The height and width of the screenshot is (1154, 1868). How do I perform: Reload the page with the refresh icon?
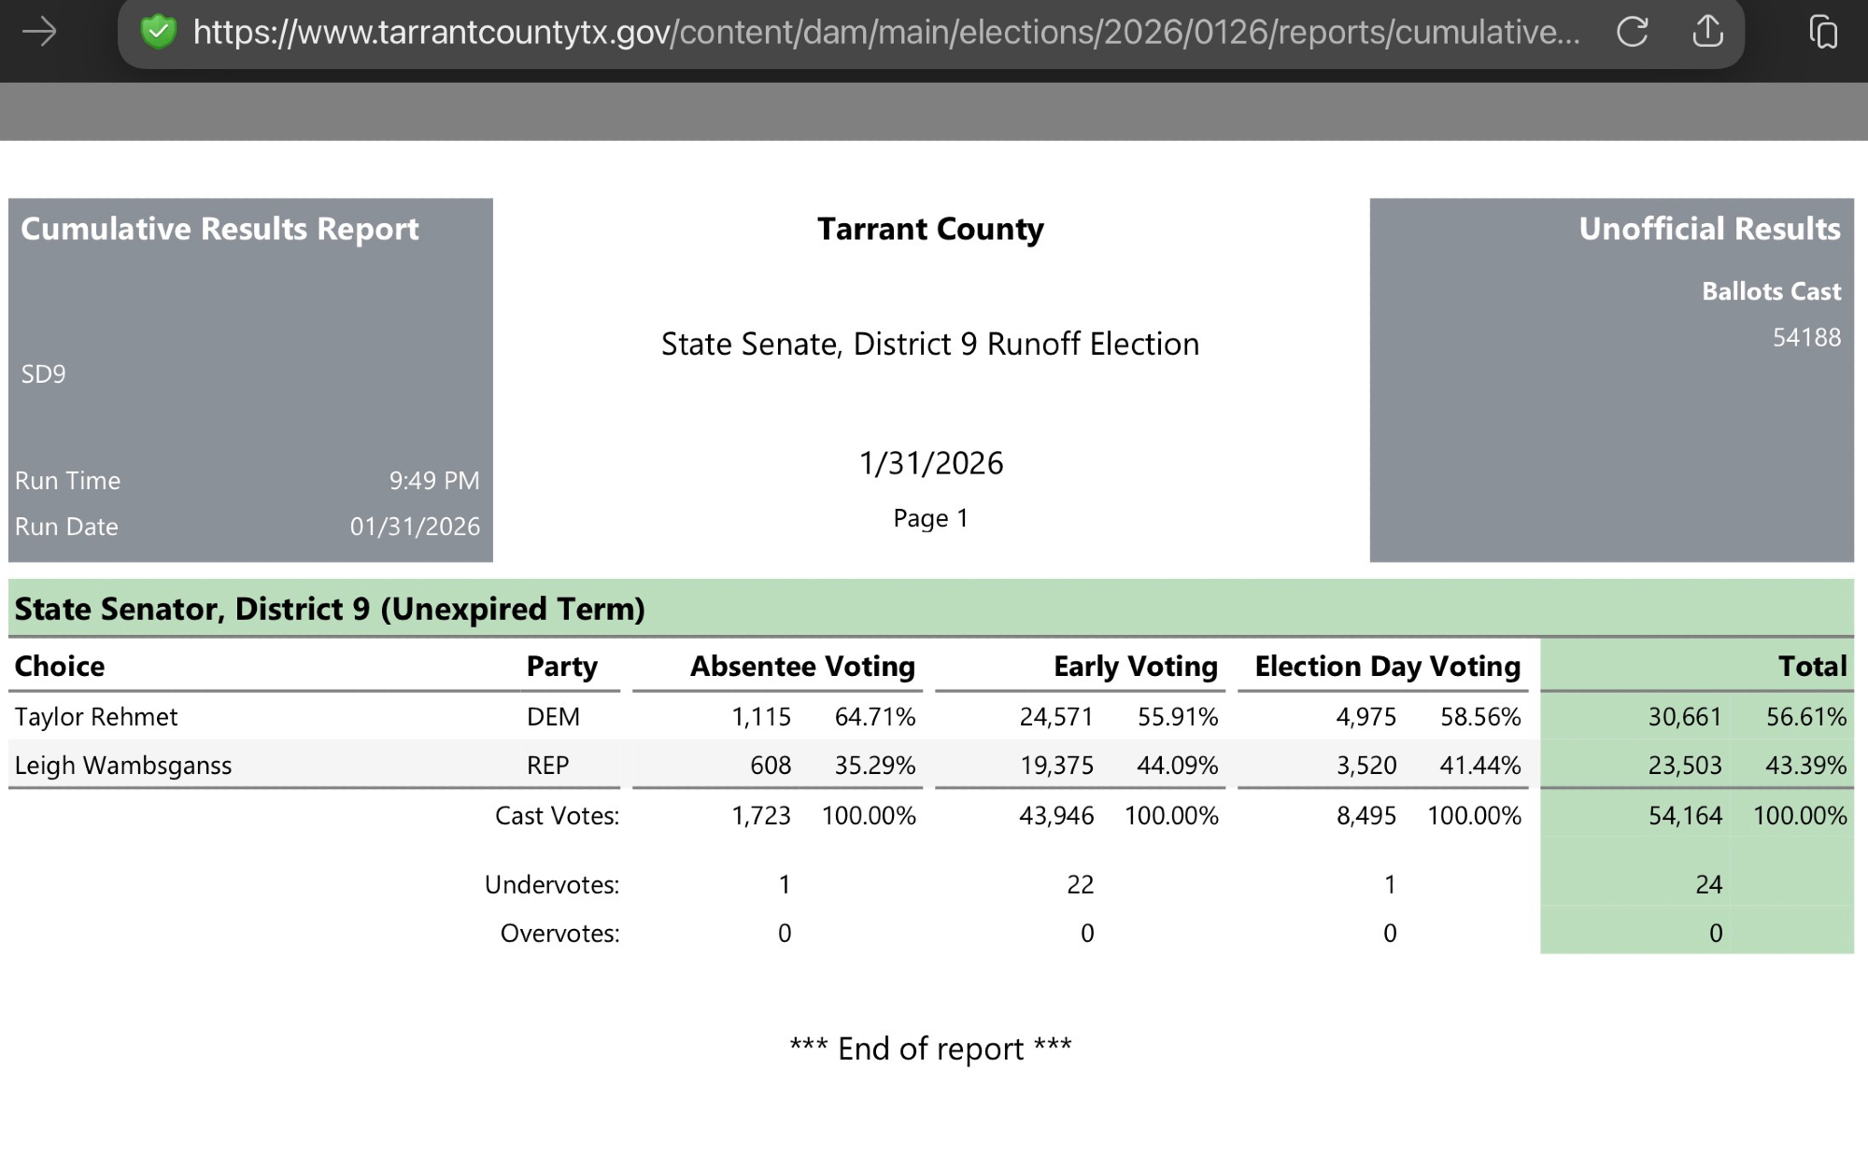coord(1632,32)
